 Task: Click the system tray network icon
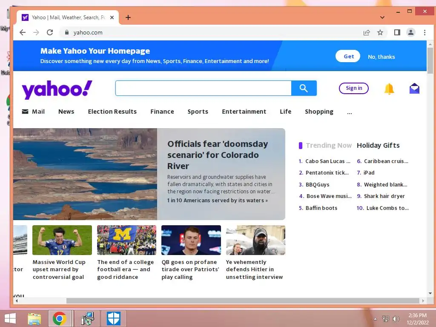tap(386, 318)
